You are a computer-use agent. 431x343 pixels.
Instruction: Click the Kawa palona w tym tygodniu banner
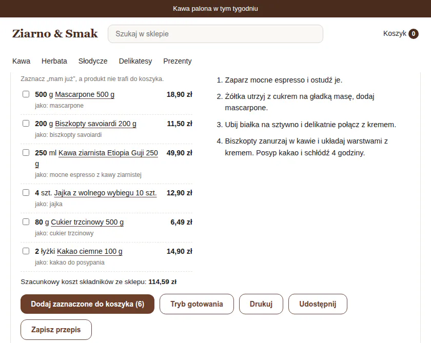[x=215, y=9]
